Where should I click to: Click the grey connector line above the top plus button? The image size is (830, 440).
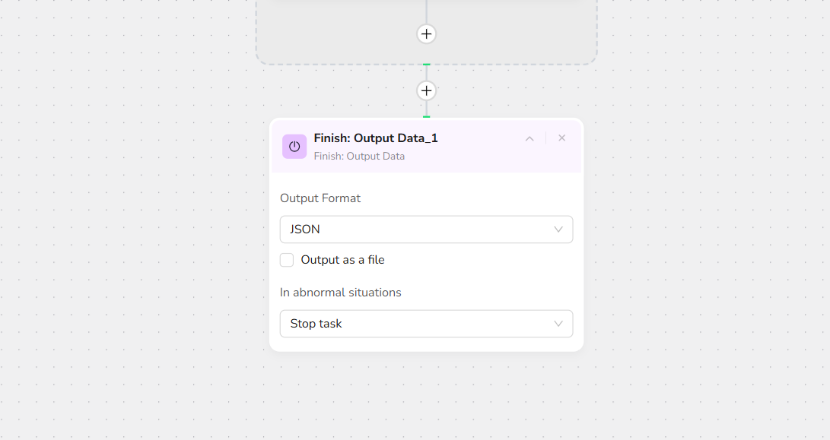point(427,11)
